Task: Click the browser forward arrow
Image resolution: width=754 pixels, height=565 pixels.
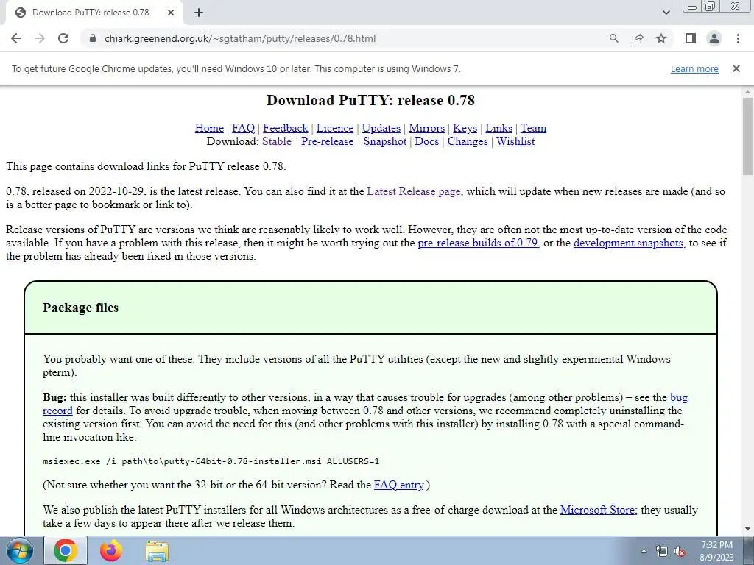Action: tap(40, 38)
